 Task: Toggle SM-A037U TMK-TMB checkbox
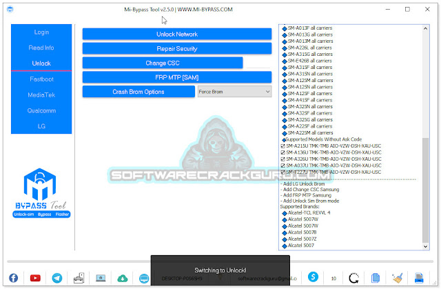283,166
